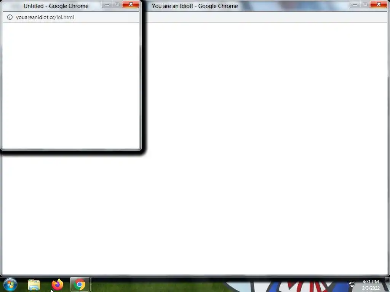This screenshot has width=390, height=292.
Task: Switch to Chrome via taskbar icon
Action: coord(80,284)
